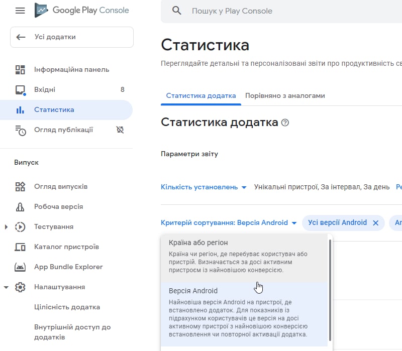
Task: Open Цілісність додатка submenu item
Action: [67, 307]
